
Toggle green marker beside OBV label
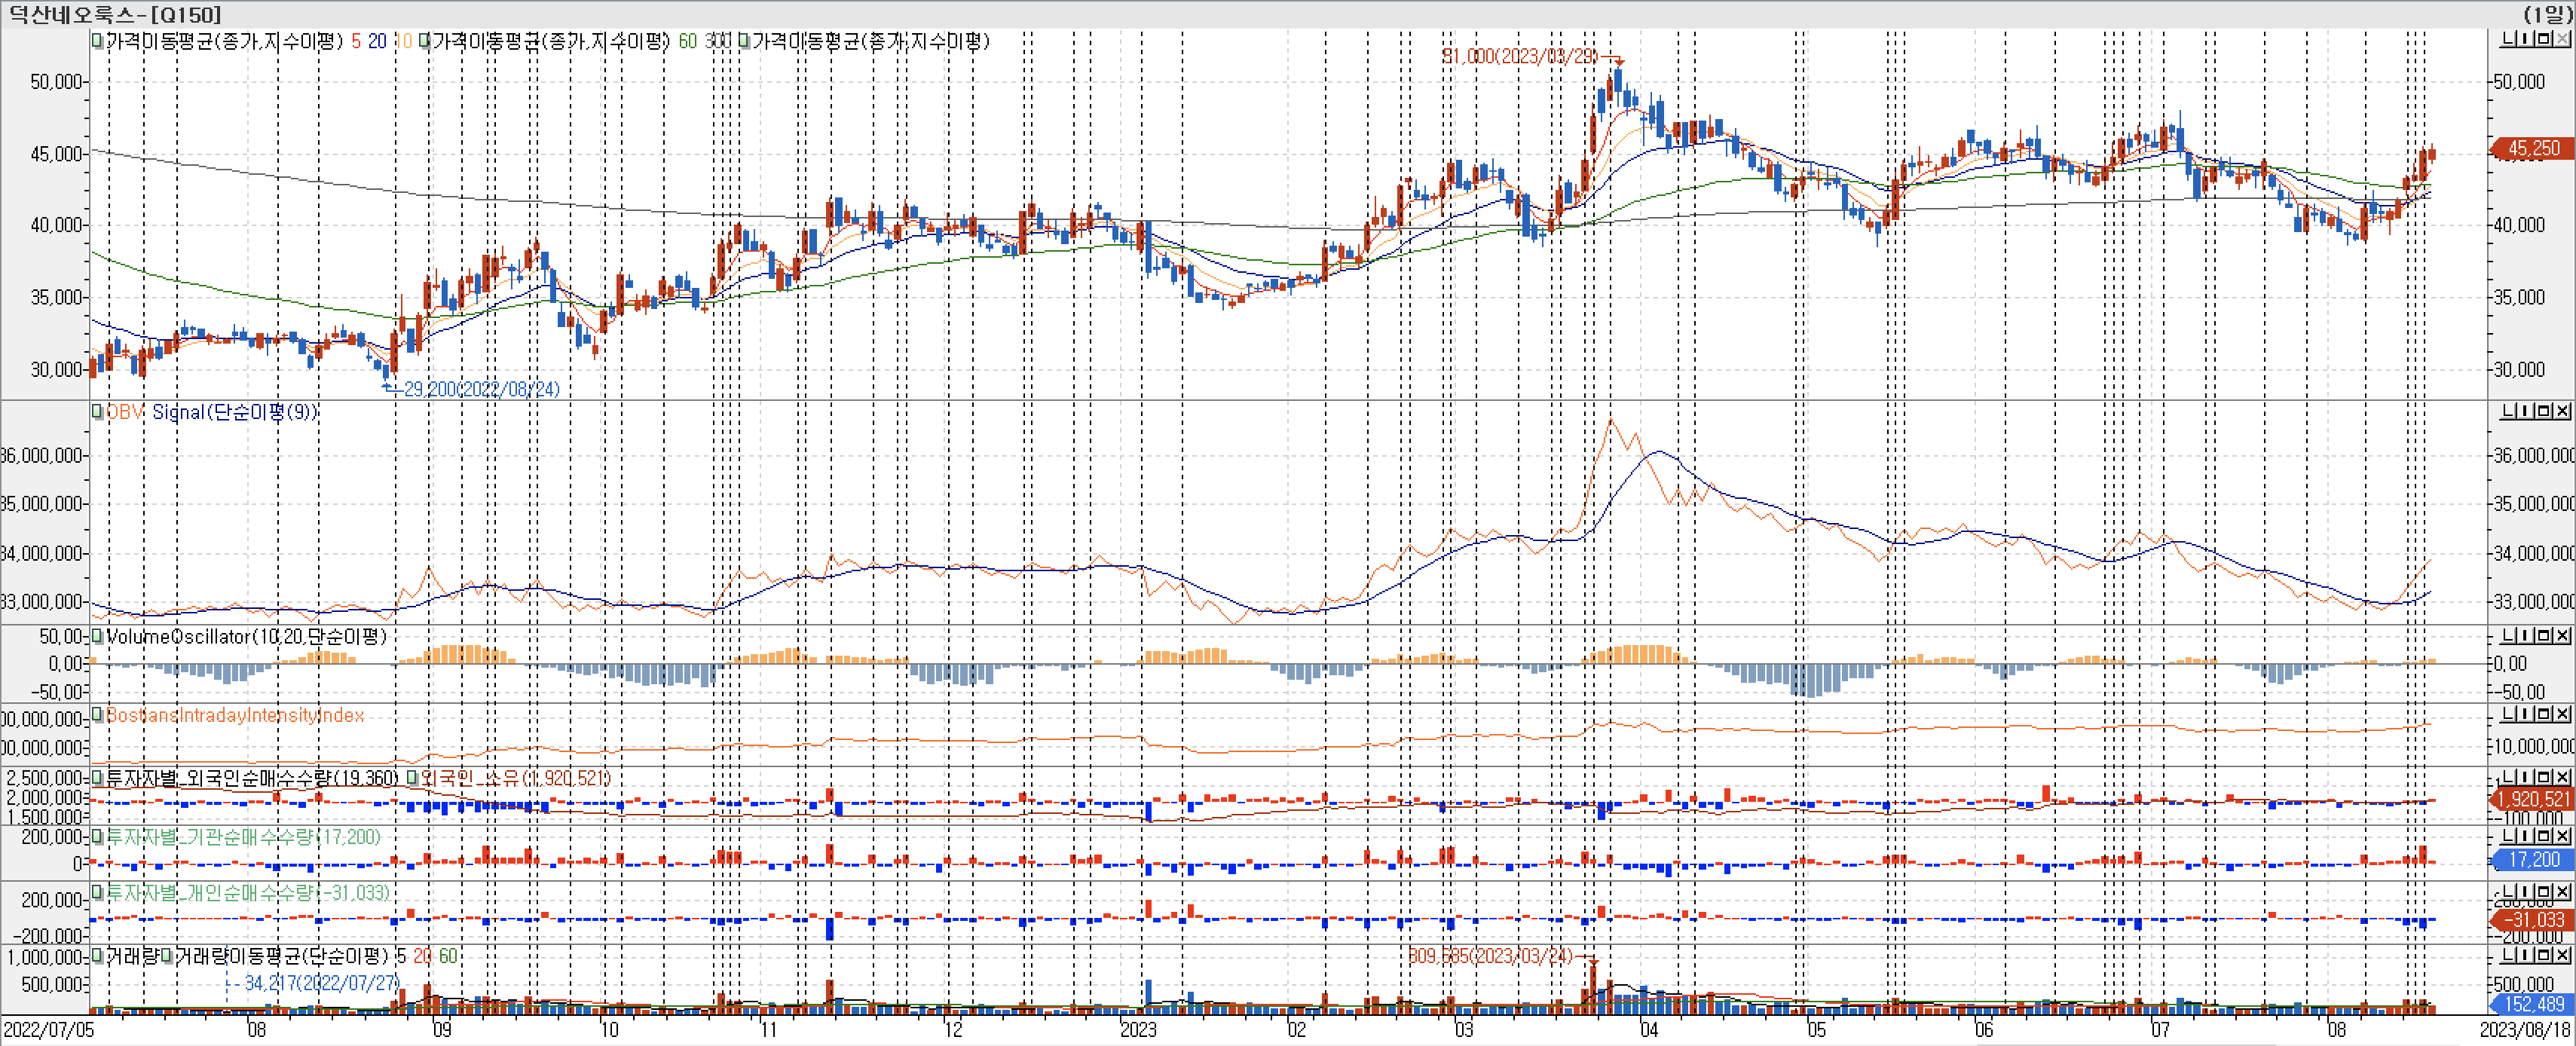click(x=97, y=412)
